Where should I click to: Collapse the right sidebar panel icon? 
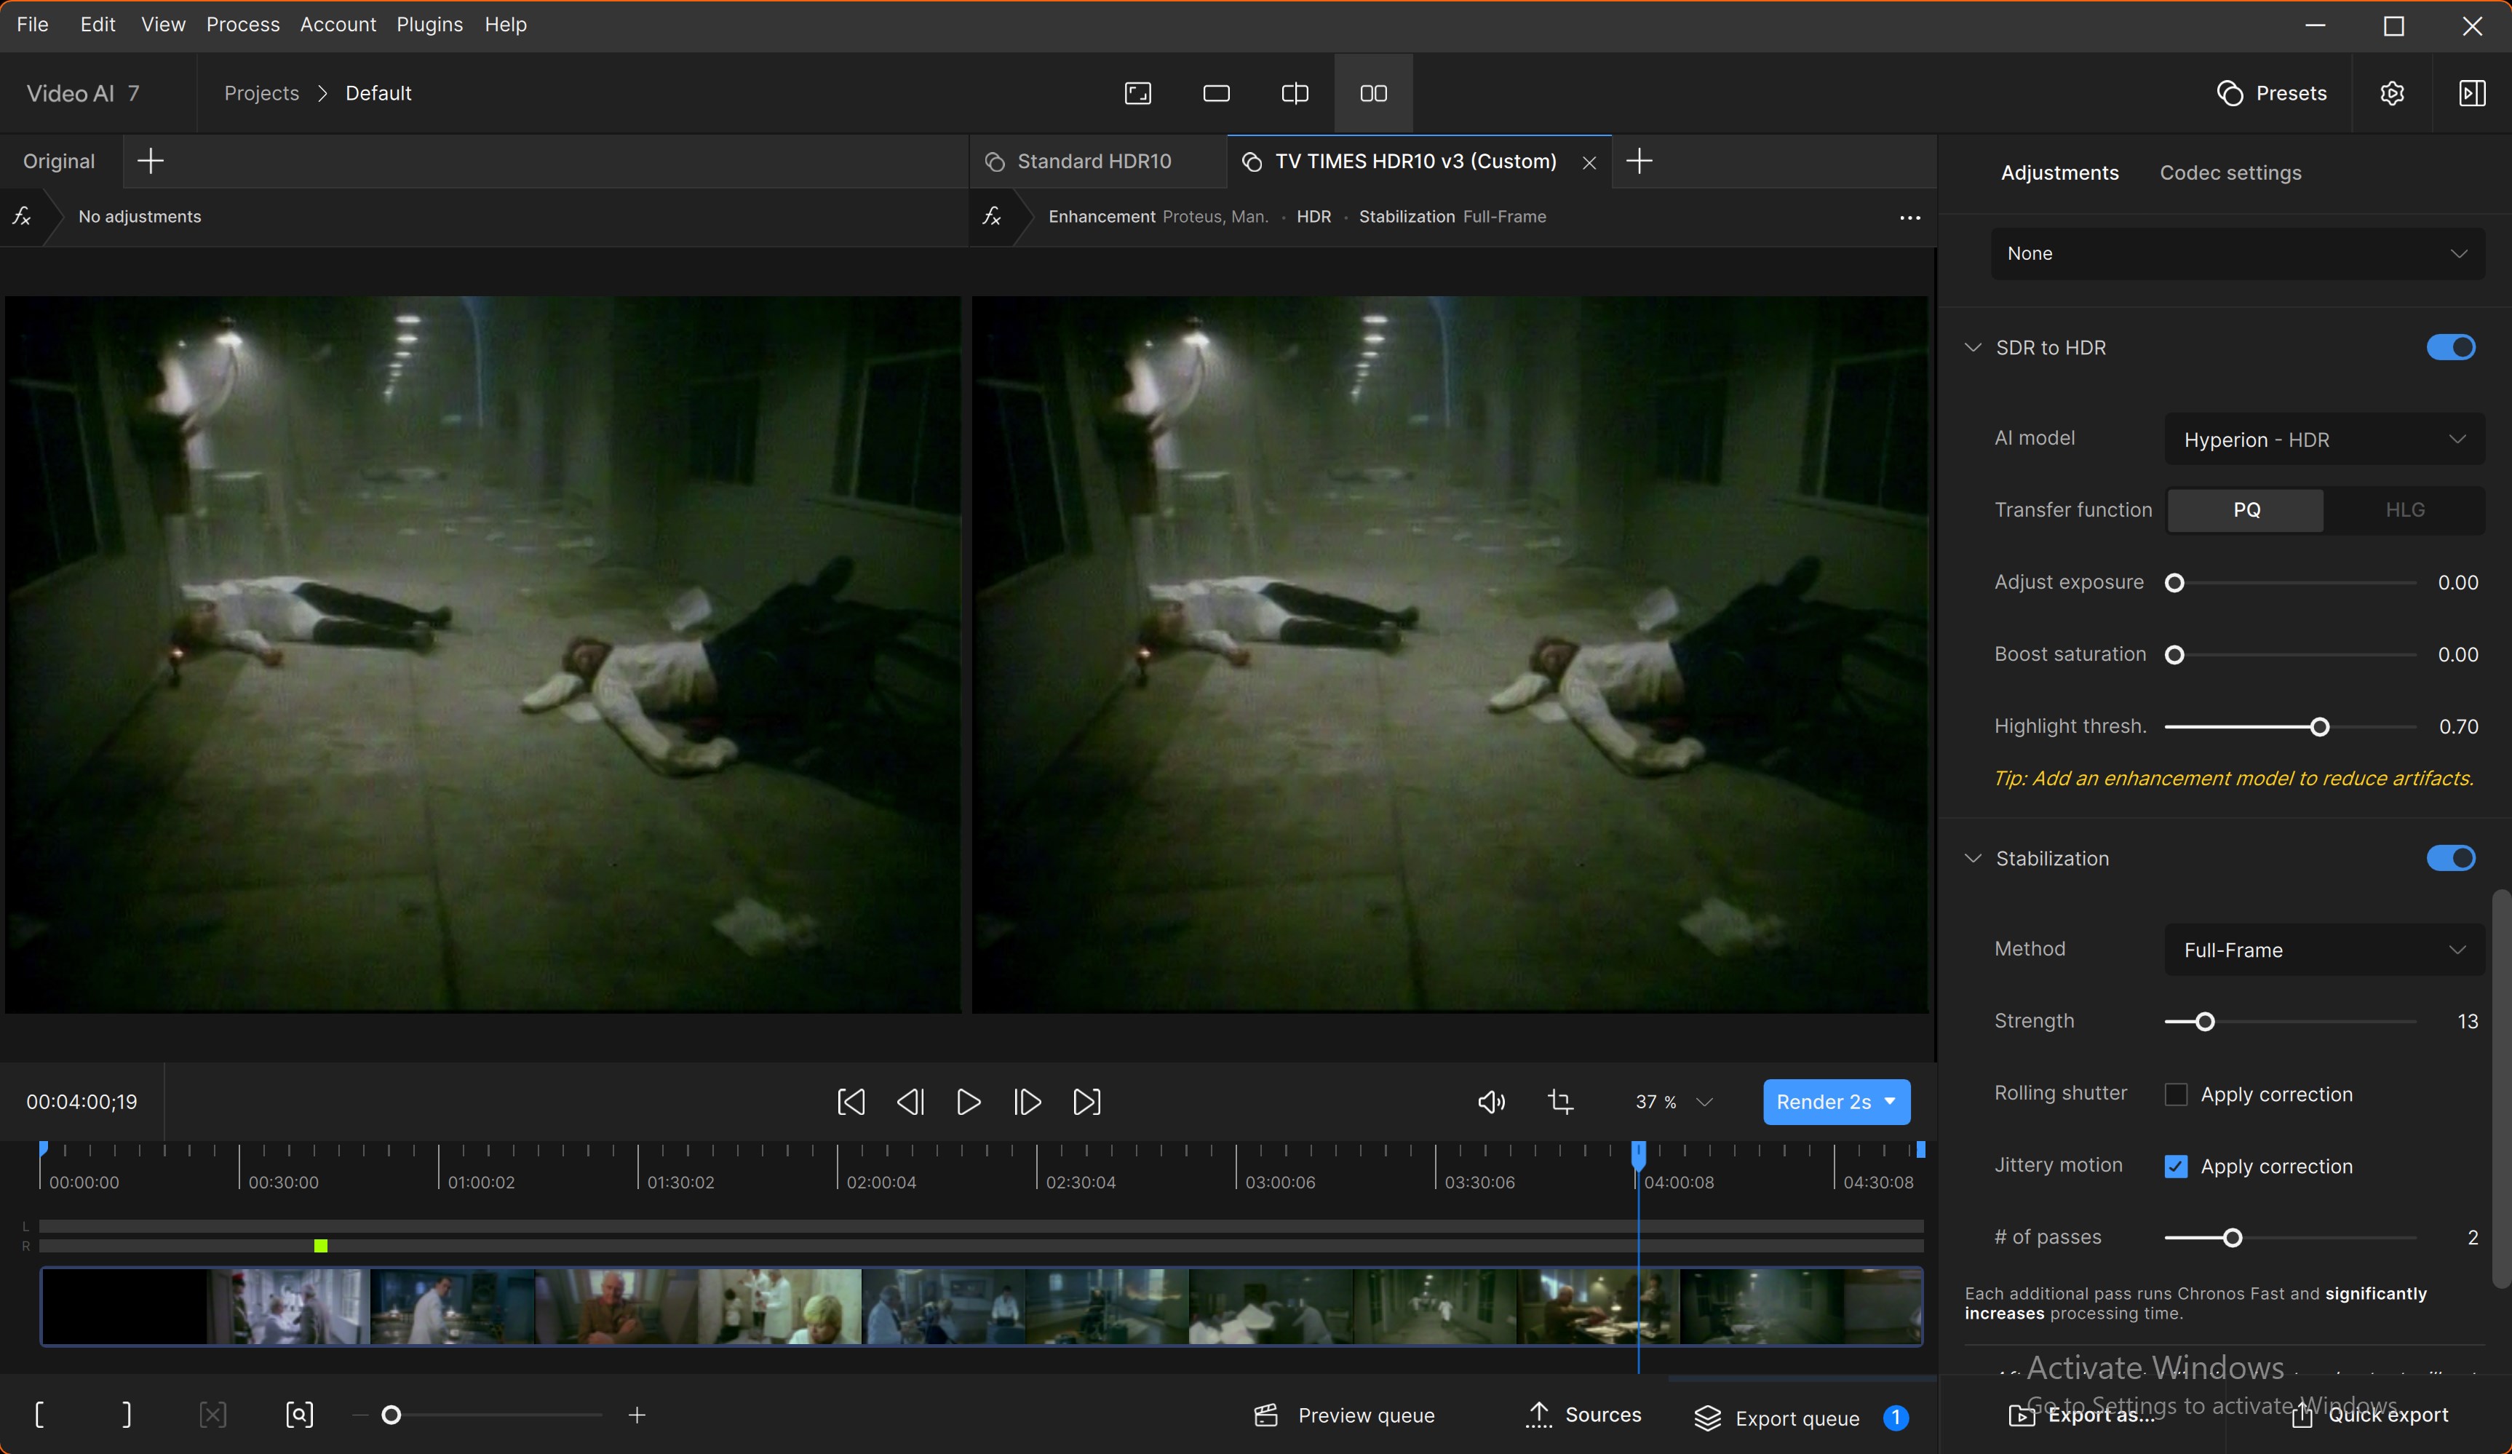[x=2472, y=92]
